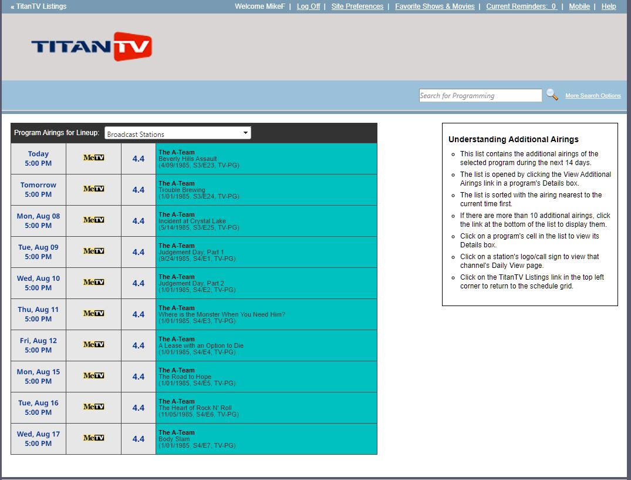Open More Search Options
This screenshot has width=631, height=480.
pyautogui.click(x=593, y=96)
